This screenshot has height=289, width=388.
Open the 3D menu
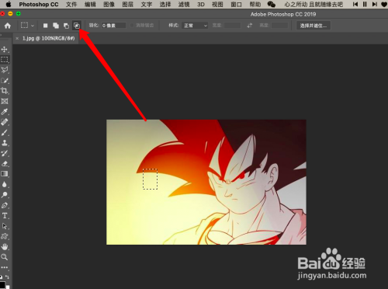pyautogui.click(x=201, y=5)
